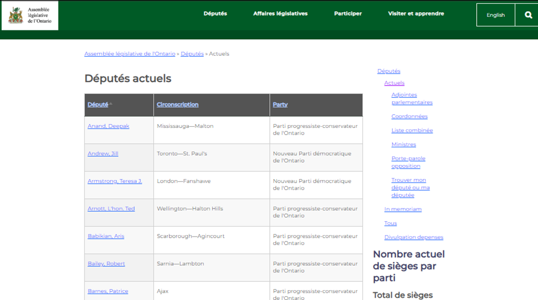The width and height of the screenshot is (538, 300).
Task: Open the Visiter et apprendre menu
Action: pos(416,14)
